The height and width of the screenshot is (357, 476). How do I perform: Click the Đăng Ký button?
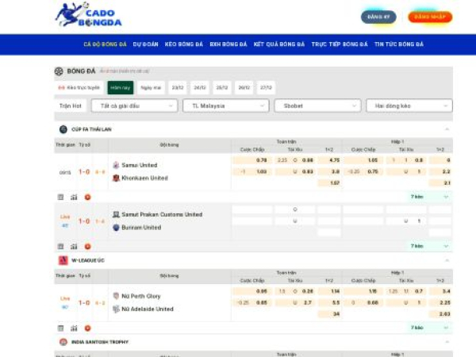pos(379,17)
